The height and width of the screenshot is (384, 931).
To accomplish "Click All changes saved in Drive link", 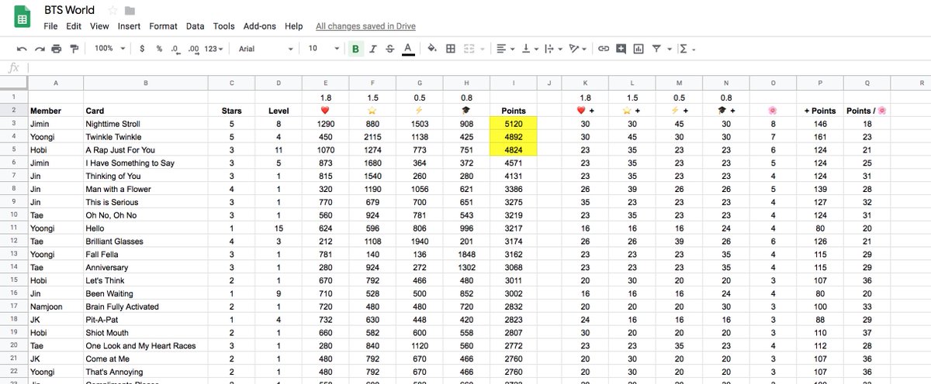I will [365, 26].
